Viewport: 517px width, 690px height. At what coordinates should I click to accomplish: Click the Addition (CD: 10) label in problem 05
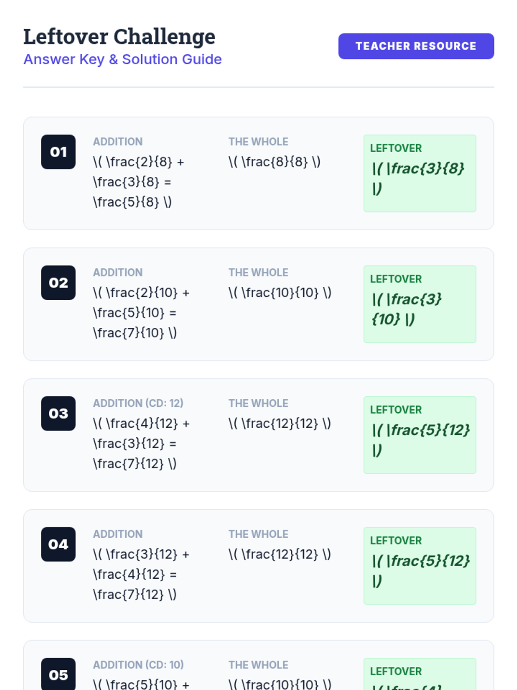click(x=138, y=665)
